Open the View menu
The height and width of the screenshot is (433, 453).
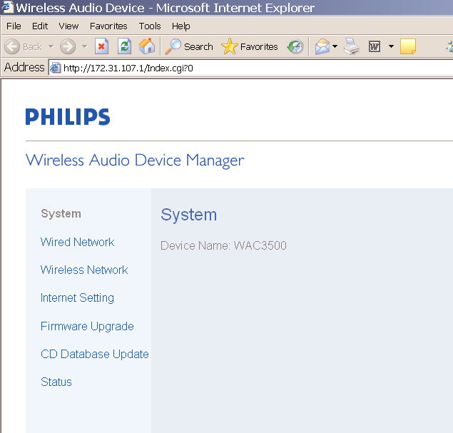click(68, 26)
